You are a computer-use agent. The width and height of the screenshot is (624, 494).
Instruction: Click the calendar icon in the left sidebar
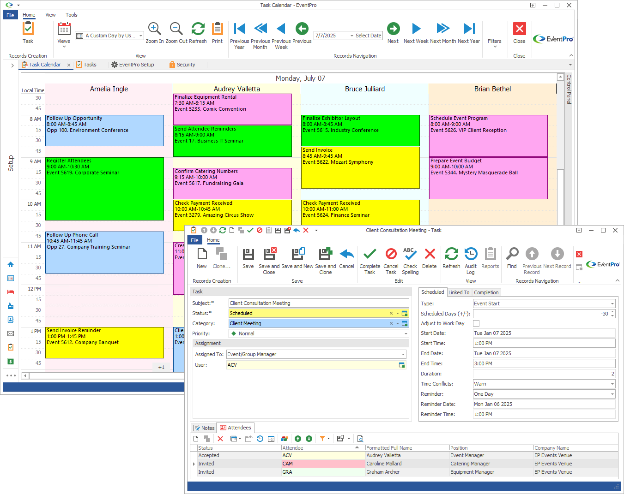coord(10,278)
